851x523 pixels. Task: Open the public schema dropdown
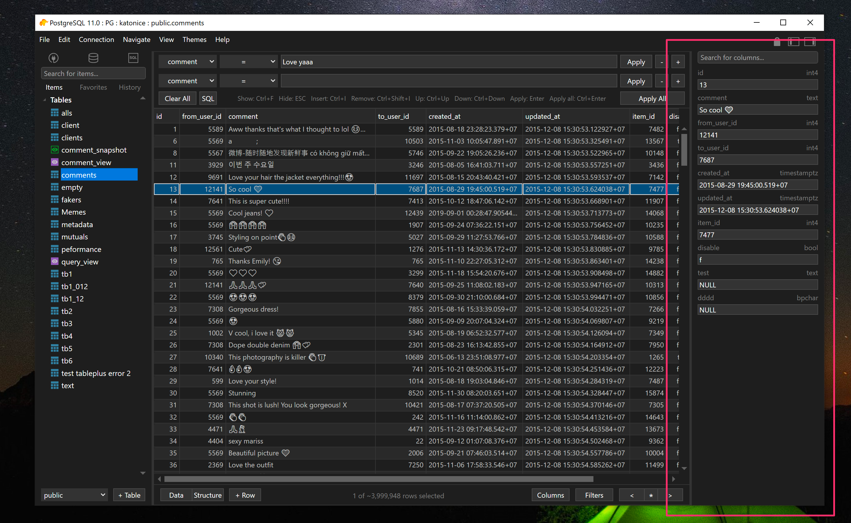click(x=74, y=495)
